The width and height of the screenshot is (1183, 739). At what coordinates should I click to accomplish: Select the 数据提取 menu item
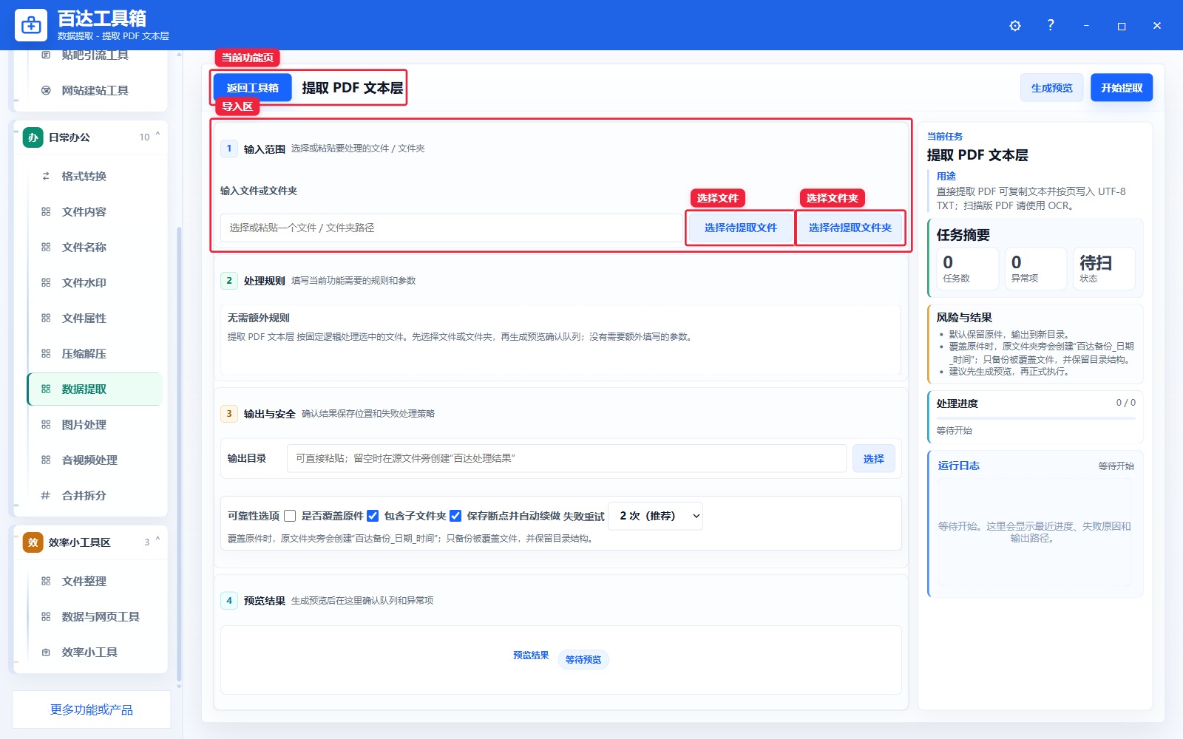coord(95,389)
